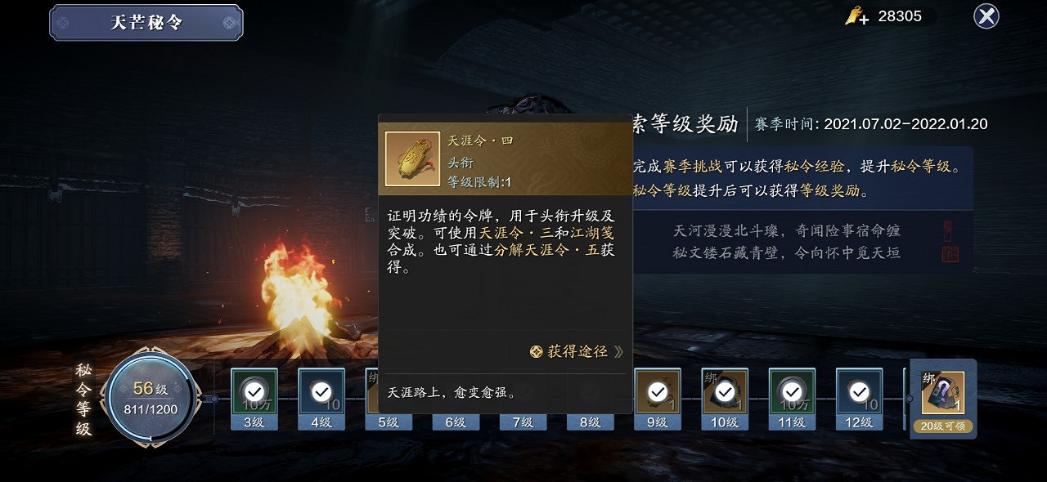This screenshot has width=1047, height=482.
Task: Select the level 10 bound reward icon
Action: [x=724, y=391]
